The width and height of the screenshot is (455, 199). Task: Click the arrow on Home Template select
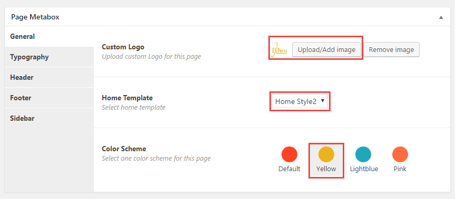(x=322, y=101)
